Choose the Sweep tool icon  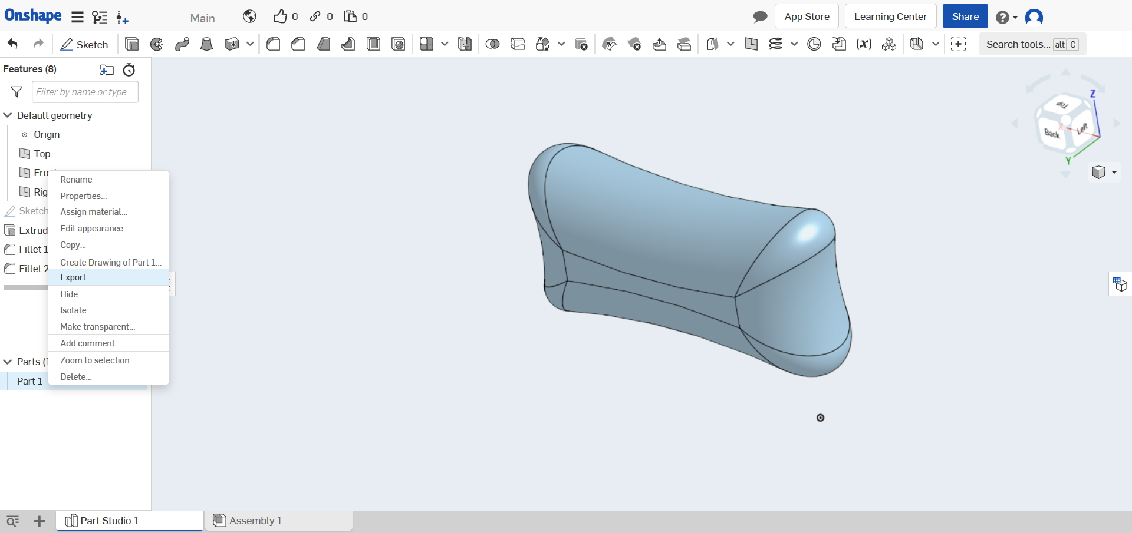point(182,45)
